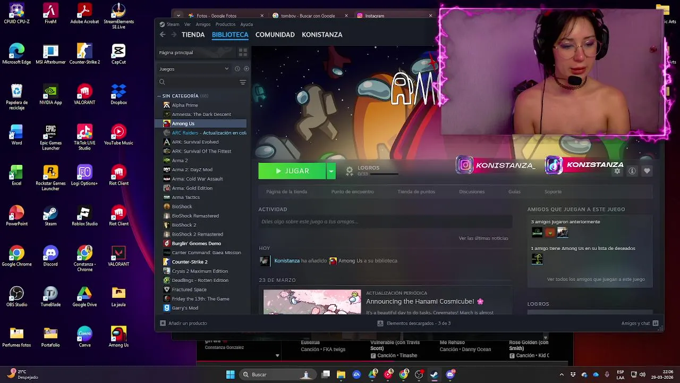Open the game info icon
Image resolution: width=680 pixels, height=383 pixels.
tap(632, 171)
